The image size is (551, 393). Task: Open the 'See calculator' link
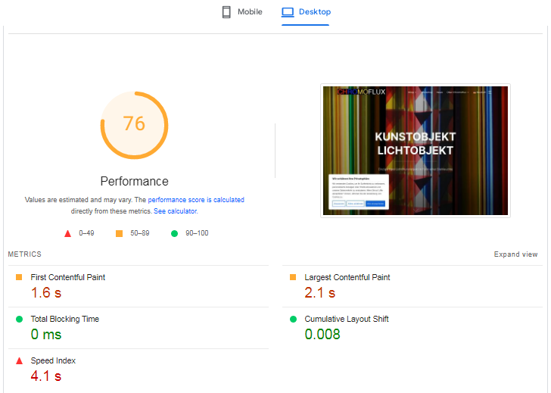tap(176, 211)
